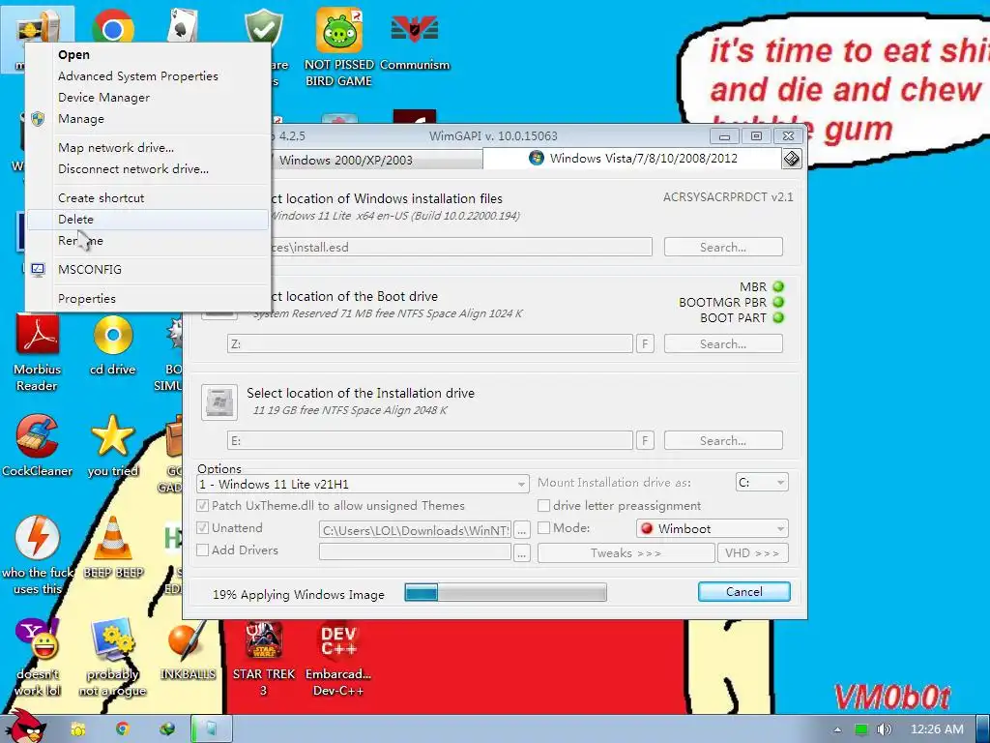The height and width of the screenshot is (743, 990).
Task: Launch the CockCleaner desktop icon
Action: click(x=38, y=436)
